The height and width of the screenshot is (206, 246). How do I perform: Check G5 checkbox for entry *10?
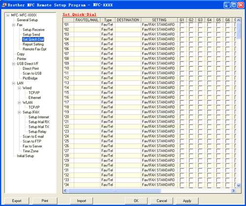[x=218, y=68]
